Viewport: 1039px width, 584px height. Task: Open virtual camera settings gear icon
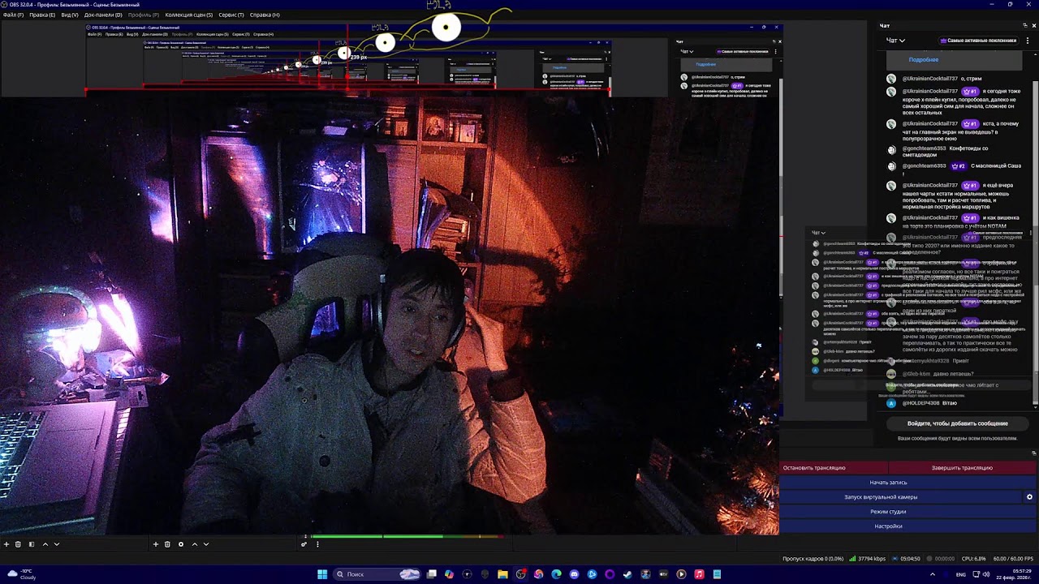1029,497
